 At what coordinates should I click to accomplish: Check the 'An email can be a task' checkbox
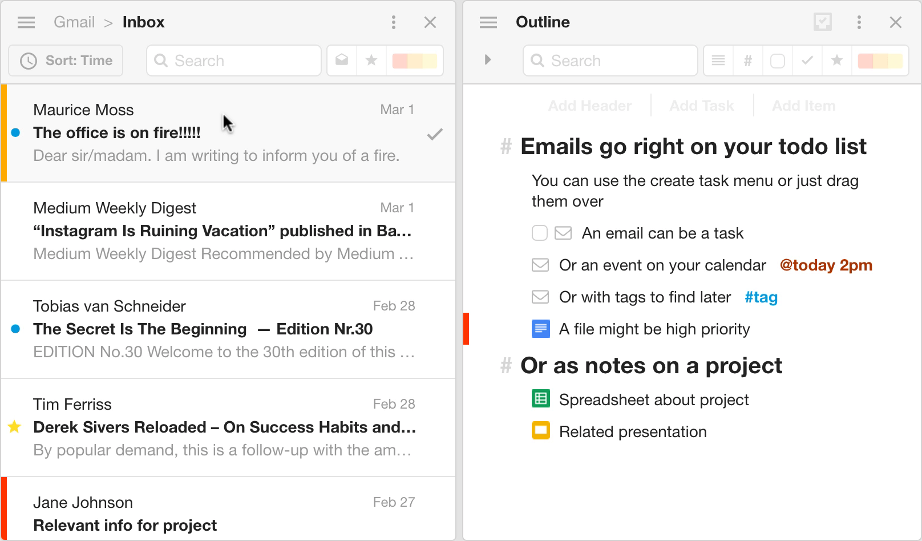[540, 233]
